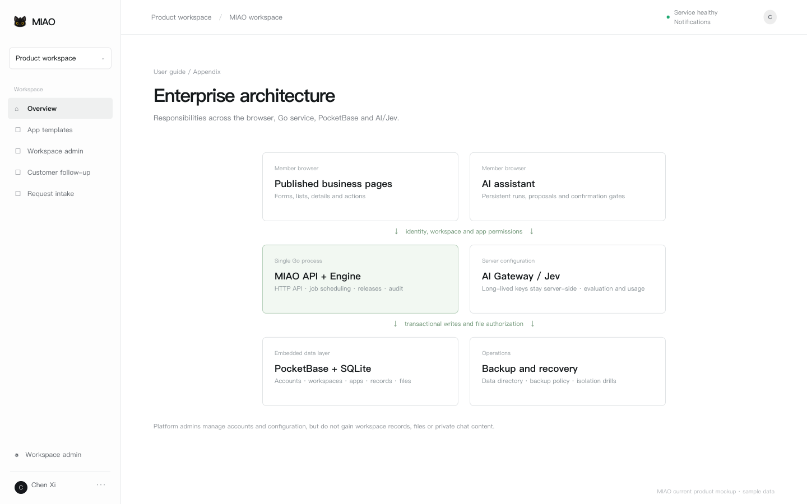Click the square icon beside App templates
The image size is (807, 504).
pyautogui.click(x=18, y=130)
